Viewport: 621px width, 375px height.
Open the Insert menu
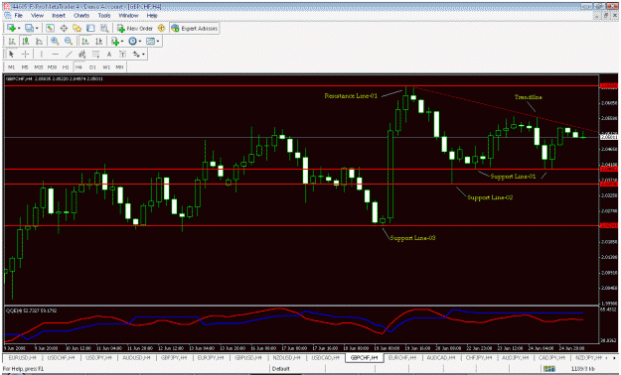pos(59,16)
